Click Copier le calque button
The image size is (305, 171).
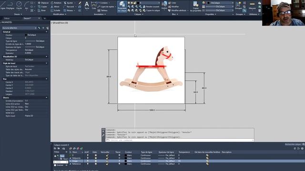(x=152, y=10)
